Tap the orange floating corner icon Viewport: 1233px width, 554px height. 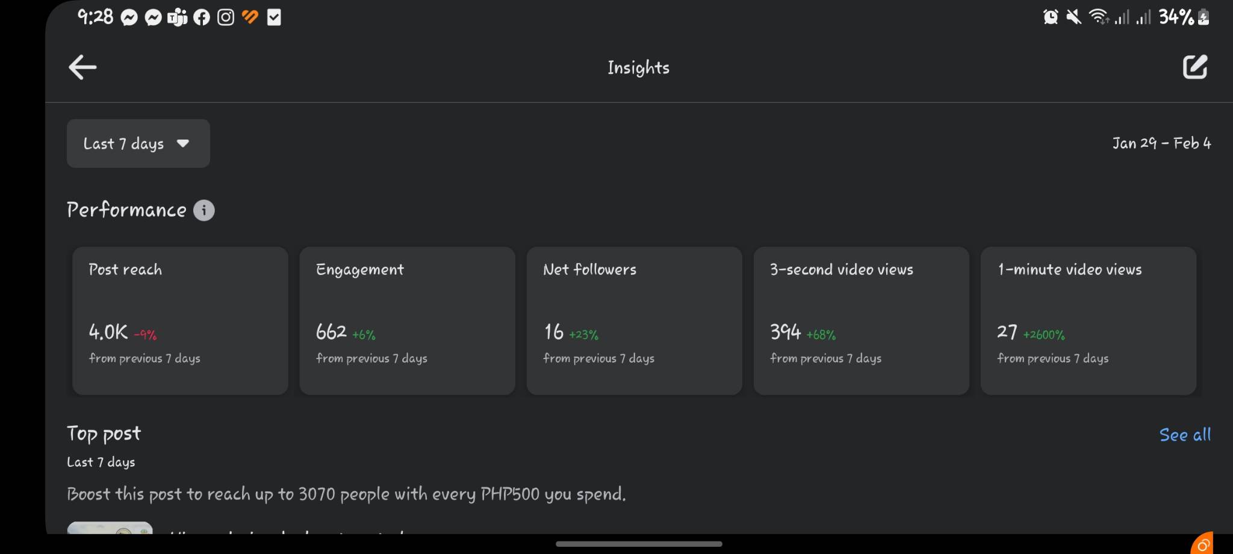(1202, 544)
